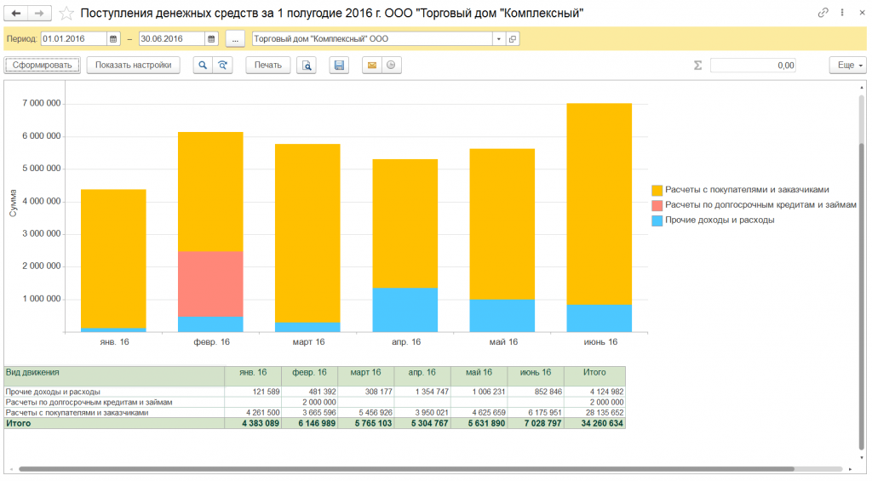Image resolution: width=872 pixels, height=481 pixels.
Task: Click the print preview icon
Action: pos(307,66)
